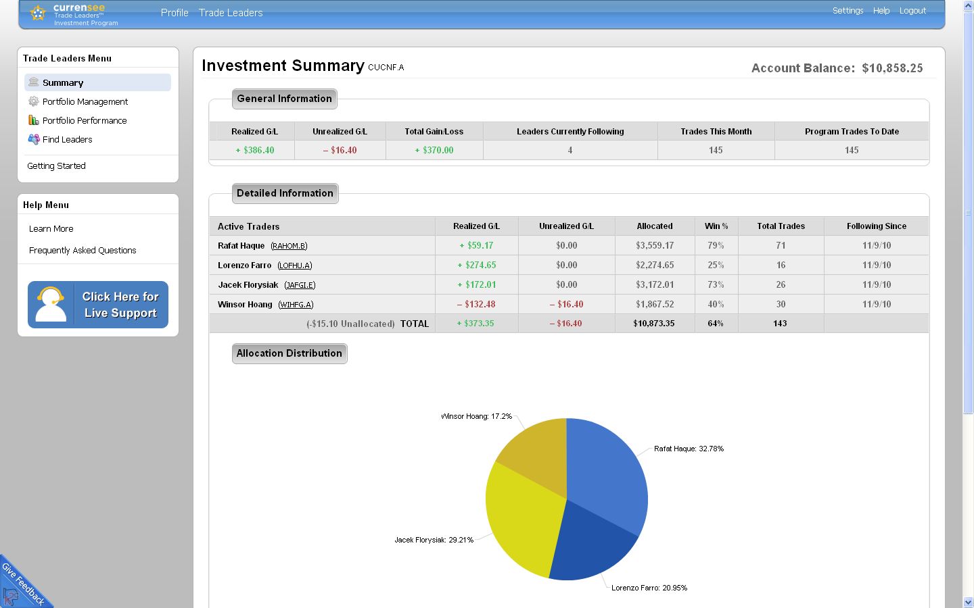Click the – $132.48 realized loss value

click(x=476, y=305)
